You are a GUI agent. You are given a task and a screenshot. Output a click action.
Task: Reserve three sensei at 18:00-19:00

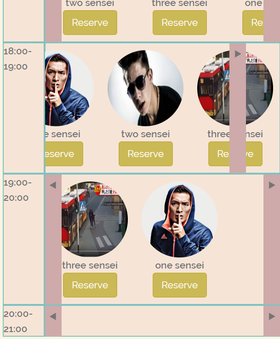[235, 154]
